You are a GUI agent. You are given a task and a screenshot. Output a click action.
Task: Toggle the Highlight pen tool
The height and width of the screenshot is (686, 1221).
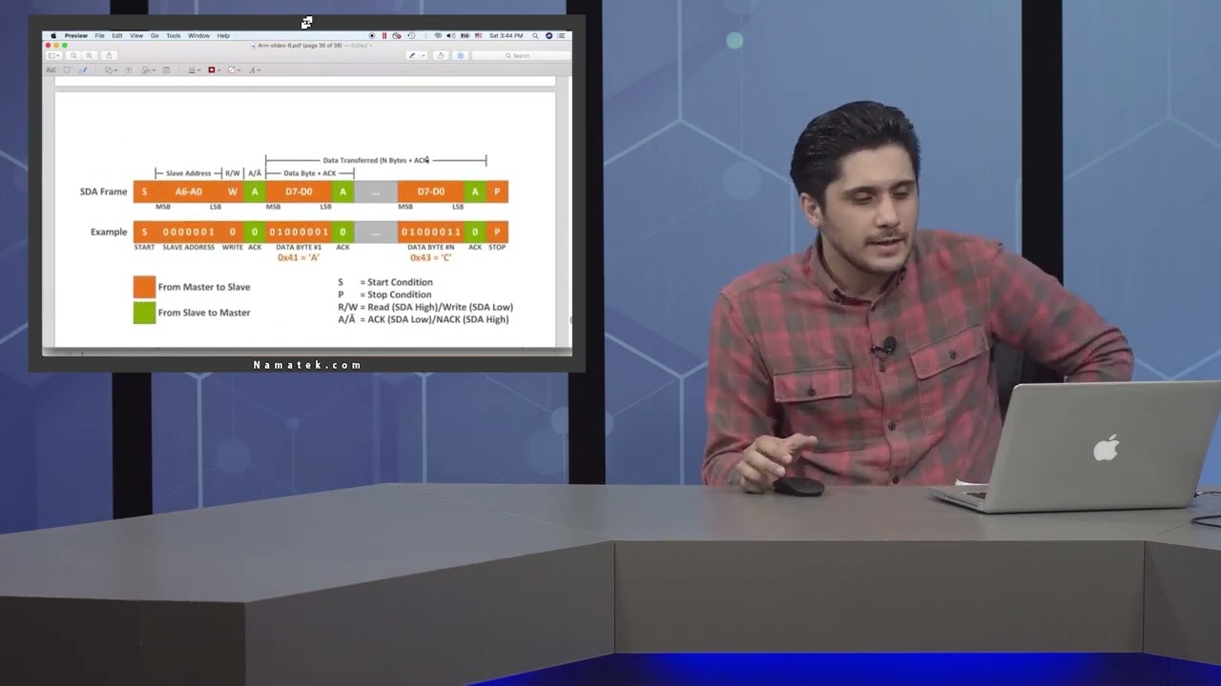click(412, 55)
